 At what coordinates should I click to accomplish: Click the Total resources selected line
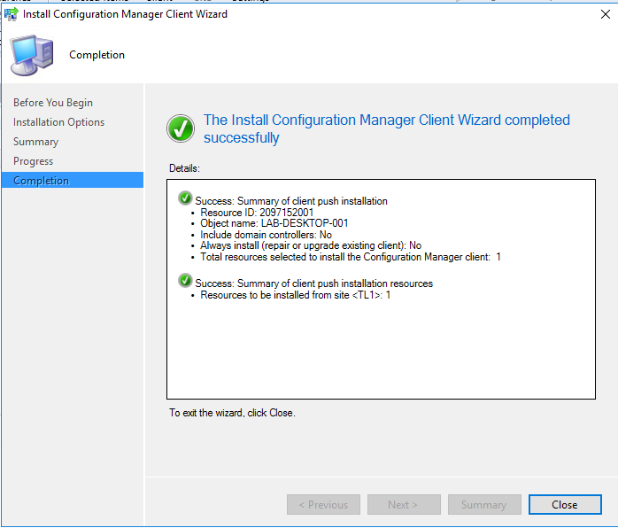click(x=351, y=257)
